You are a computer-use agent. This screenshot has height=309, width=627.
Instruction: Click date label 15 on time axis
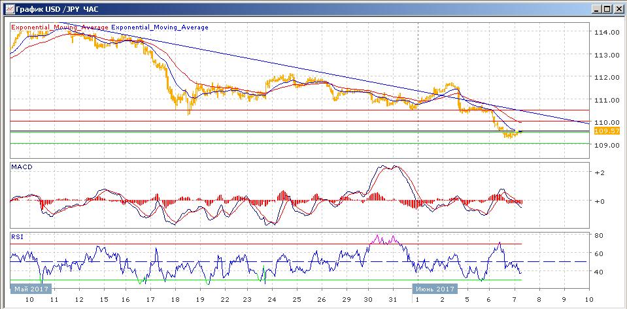[103, 299]
